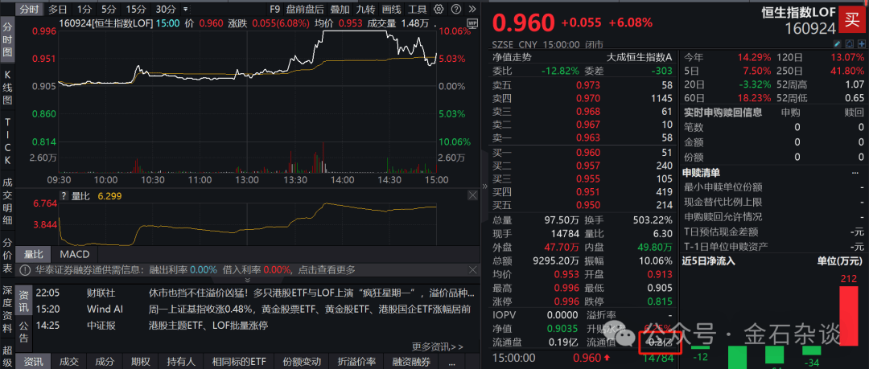Click 叠加 overlay tool

pyautogui.click(x=340, y=9)
